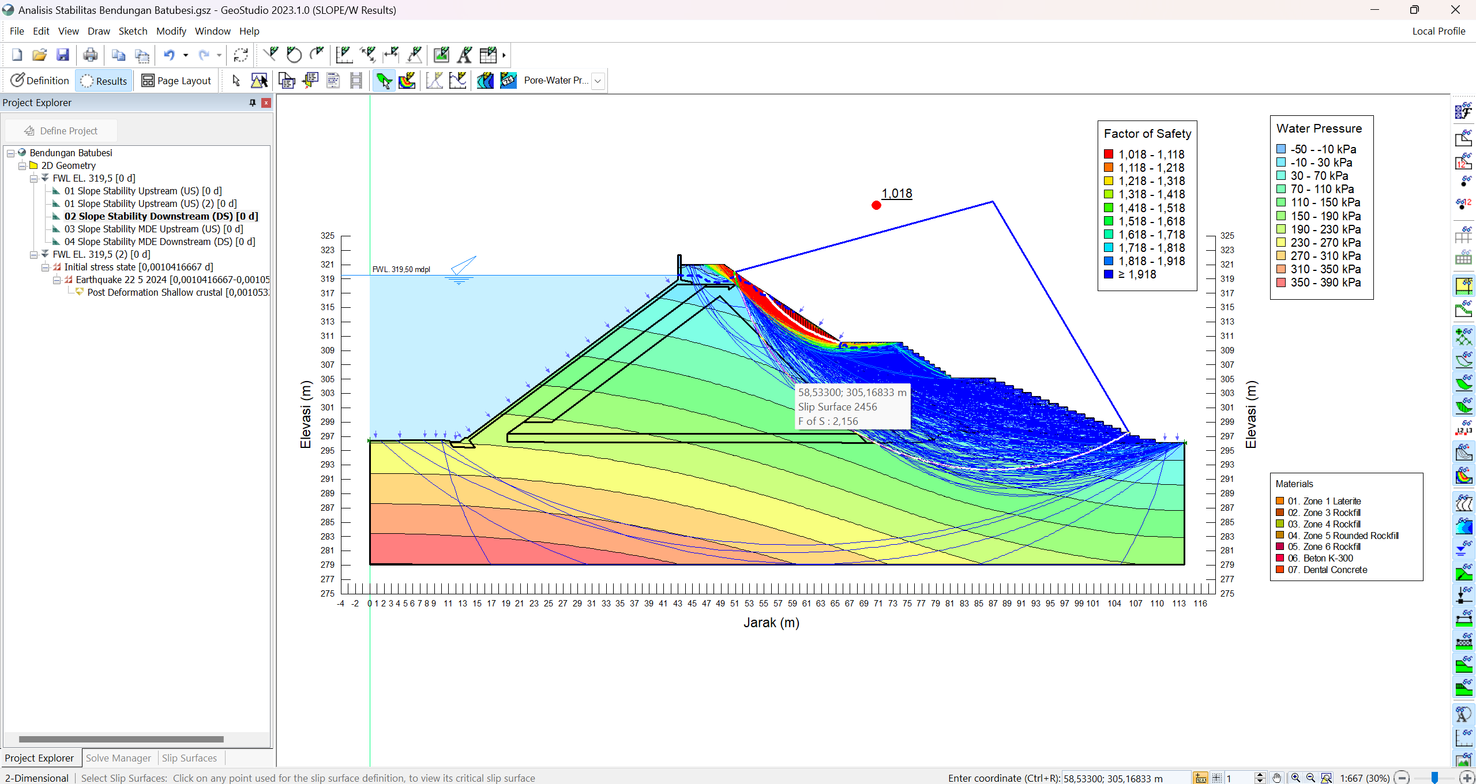Image resolution: width=1476 pixels, height=784 pixels.
Task: Click the zoom slider handle
Action: click(1434, 778)
